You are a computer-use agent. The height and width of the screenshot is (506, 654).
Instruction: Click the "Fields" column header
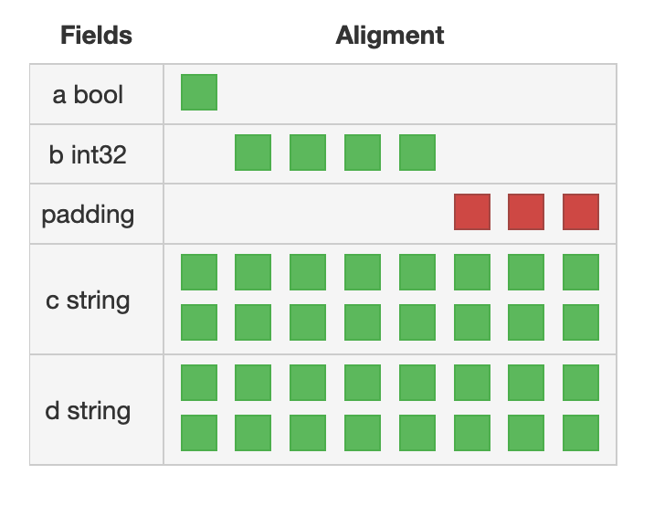[96, 35]
